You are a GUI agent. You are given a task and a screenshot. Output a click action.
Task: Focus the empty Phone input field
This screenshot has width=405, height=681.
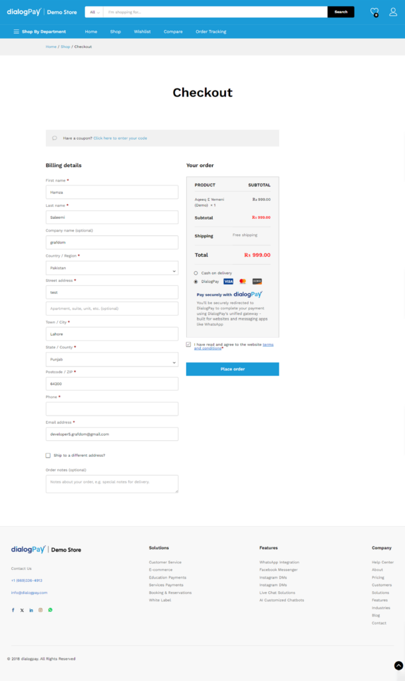point(112,409)
